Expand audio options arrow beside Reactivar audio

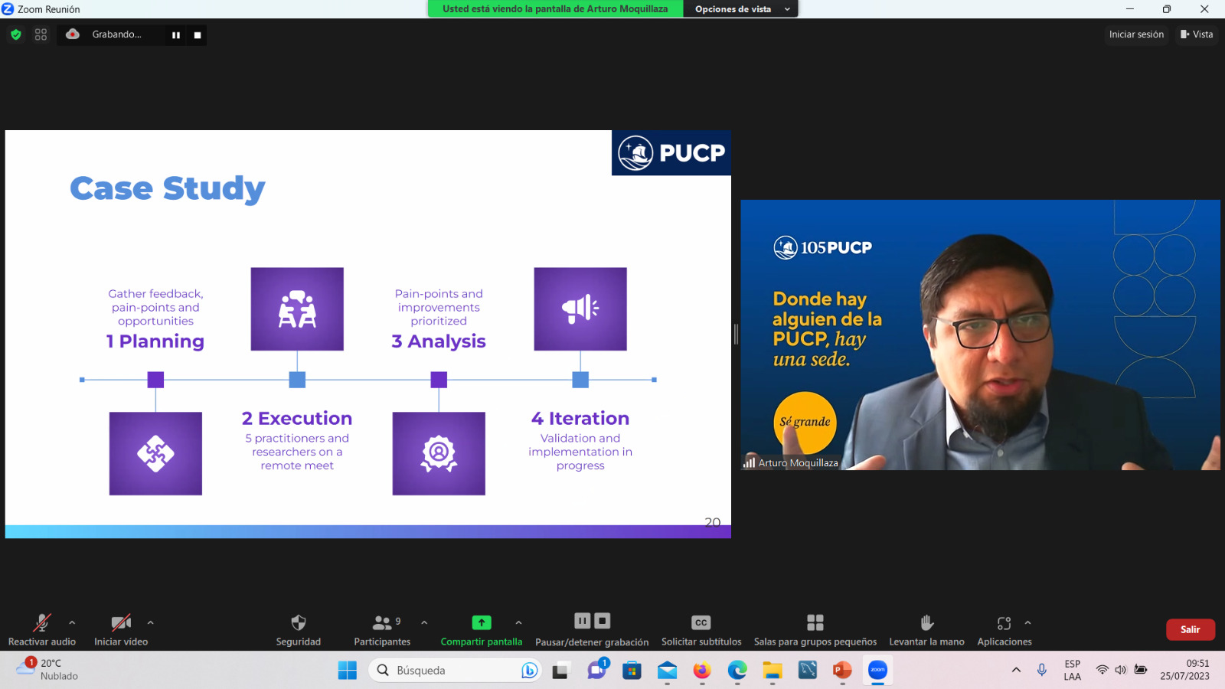[72, 622]
